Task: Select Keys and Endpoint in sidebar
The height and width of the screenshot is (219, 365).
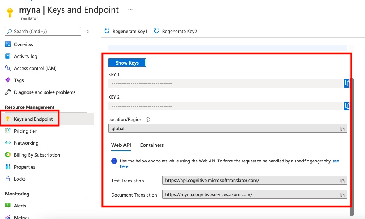Action: coord(33,119)
